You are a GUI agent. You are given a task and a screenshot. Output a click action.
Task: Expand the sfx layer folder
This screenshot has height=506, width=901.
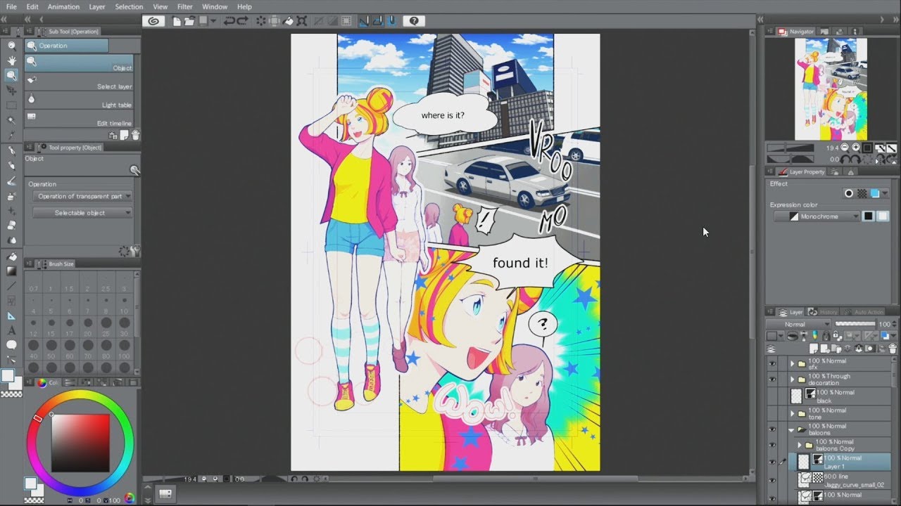coord(792,363)
